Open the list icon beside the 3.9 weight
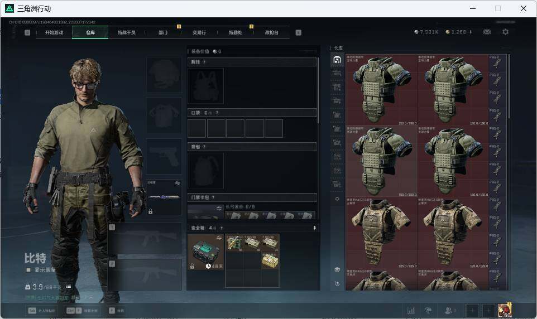The width and height of the screenshot is (537, 319). pyautogui.click(x=69, y=287)
